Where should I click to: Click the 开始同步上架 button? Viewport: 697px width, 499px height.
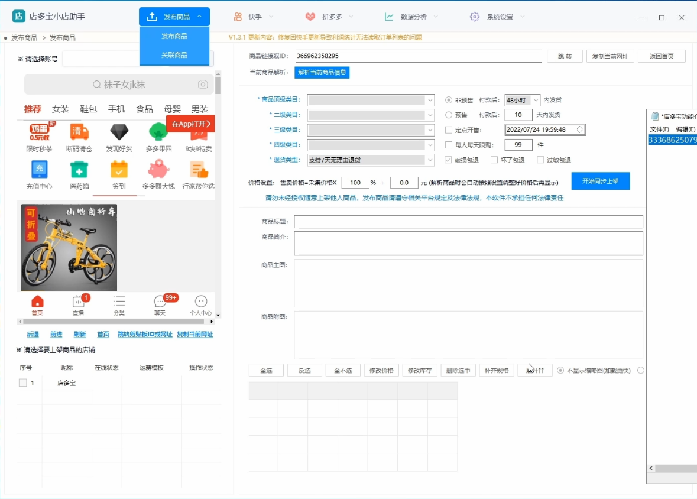[x=601, y=181]
